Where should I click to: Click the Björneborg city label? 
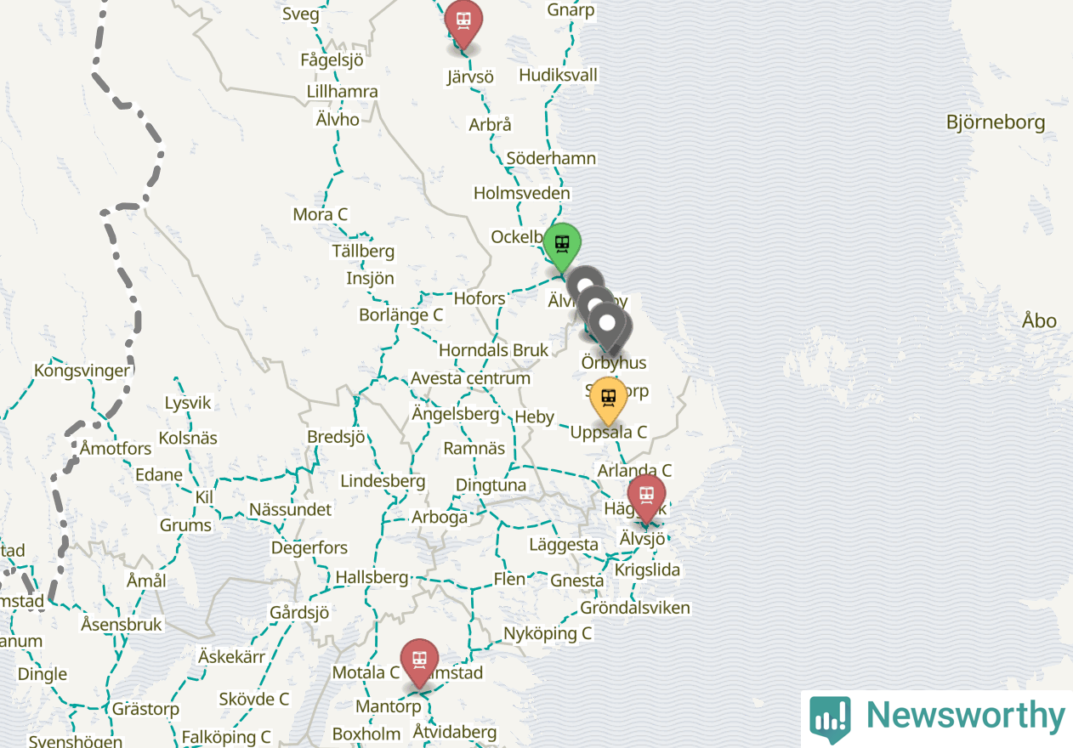(x=996, y=122)
